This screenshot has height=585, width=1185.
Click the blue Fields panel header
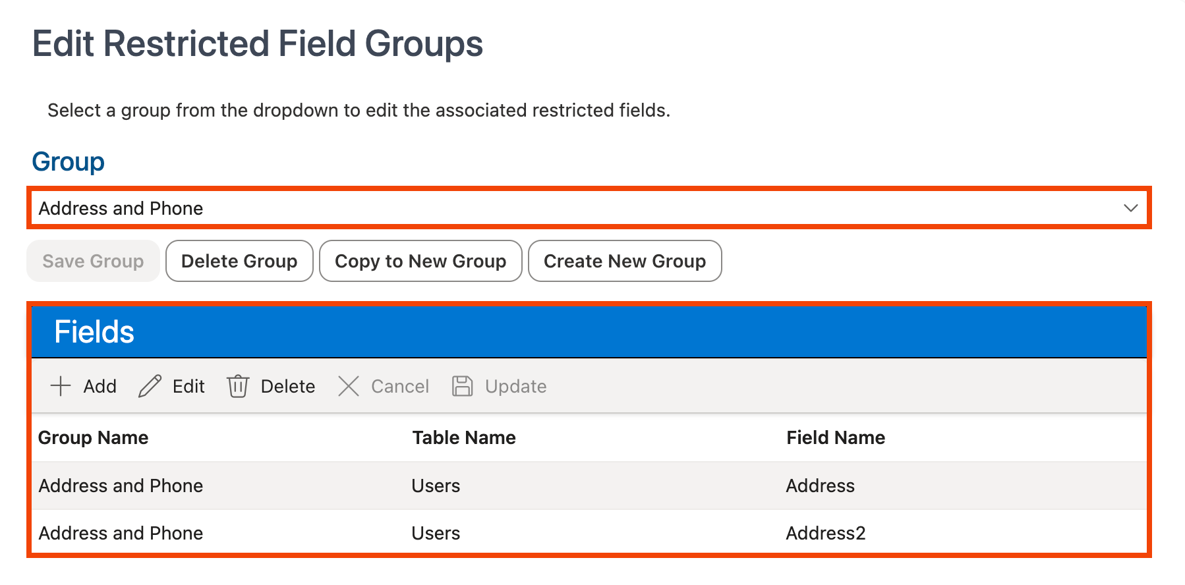coord(589,332)
